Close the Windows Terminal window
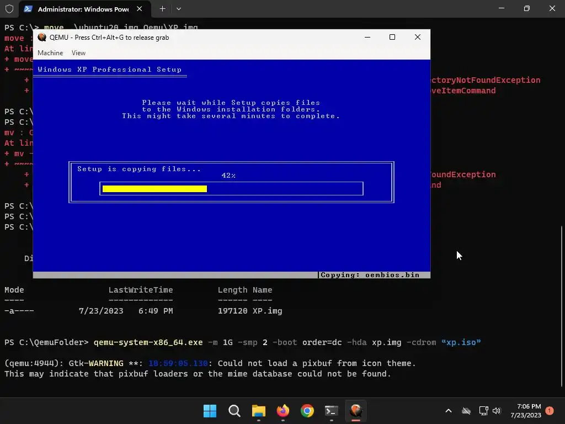The width and height of the screenshot is (565, 424). click(552, 8)
